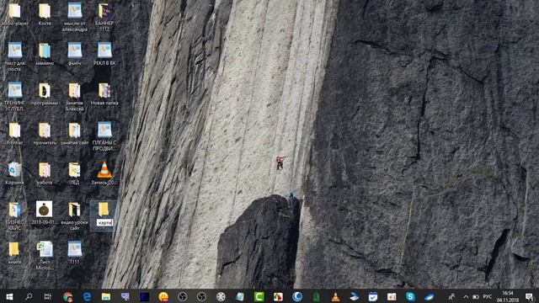
Task: Click the folder rename text field
Action: (104, 222)
